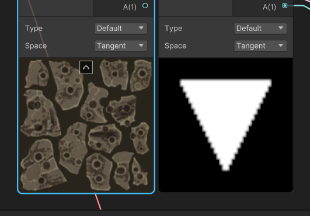This screenshot has height=216, width=310.
Task: Open Space dropdown on left texture node
Action: (121, 46)
